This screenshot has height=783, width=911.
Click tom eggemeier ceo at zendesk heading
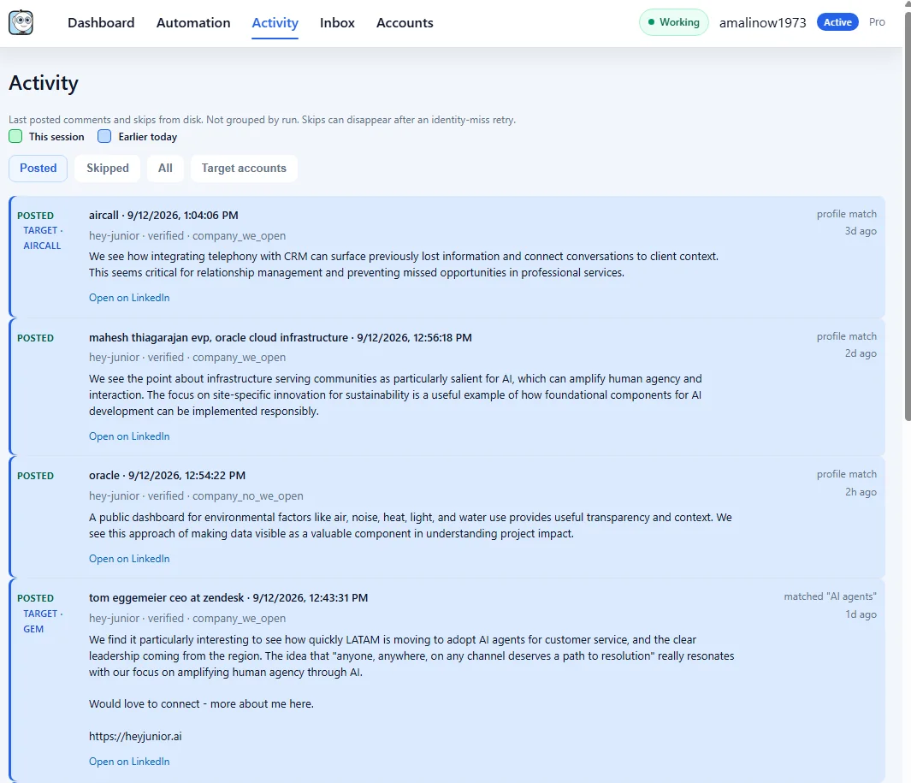click(228, 597)
